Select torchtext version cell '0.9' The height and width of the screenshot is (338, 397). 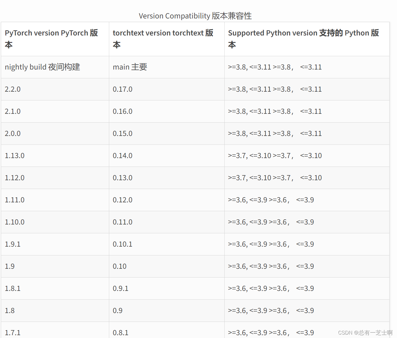[x=167, y=311]
